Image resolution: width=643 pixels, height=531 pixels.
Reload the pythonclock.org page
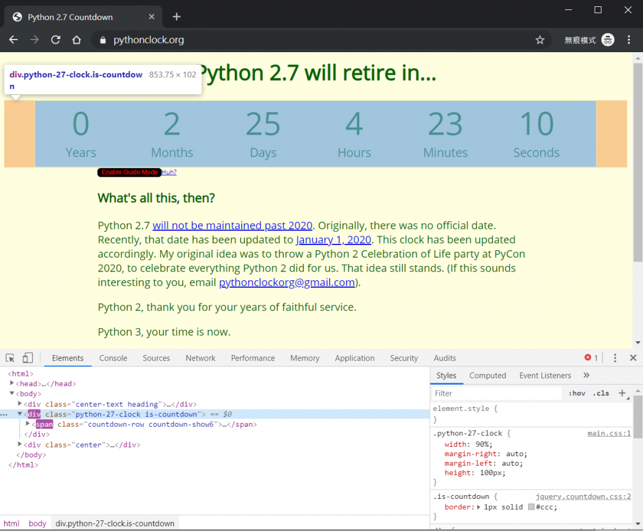pos(56,40)
